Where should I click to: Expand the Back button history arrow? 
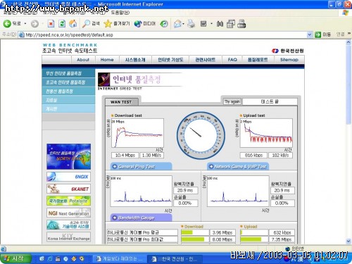click(x=25, y=23)
